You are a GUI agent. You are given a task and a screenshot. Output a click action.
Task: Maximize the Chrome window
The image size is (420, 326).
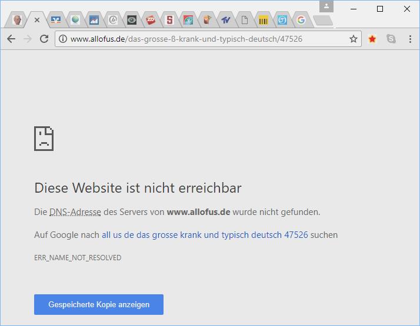coord(380,9)
